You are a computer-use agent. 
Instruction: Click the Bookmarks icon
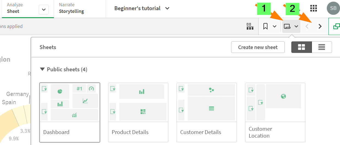click(265, 26)
